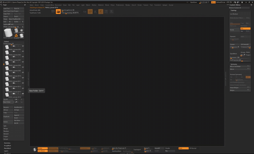254x154 pixels.
Task: Toggle the orange Smt button near Divide
Action: point(245,28)
